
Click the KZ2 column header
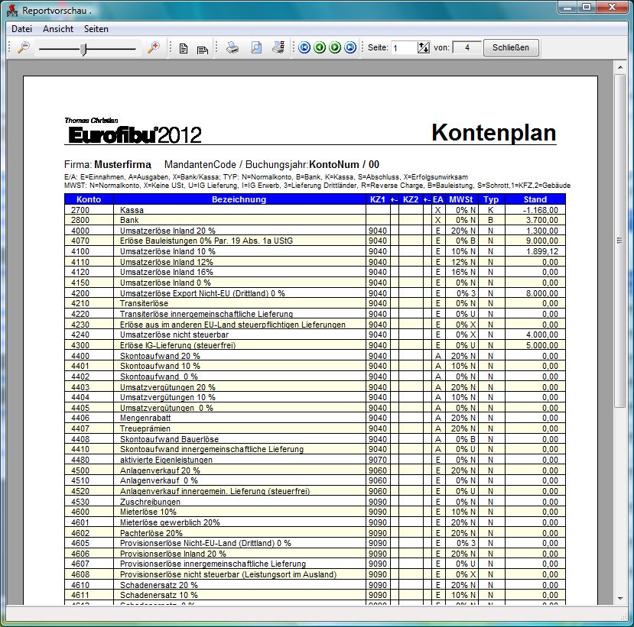411,199
